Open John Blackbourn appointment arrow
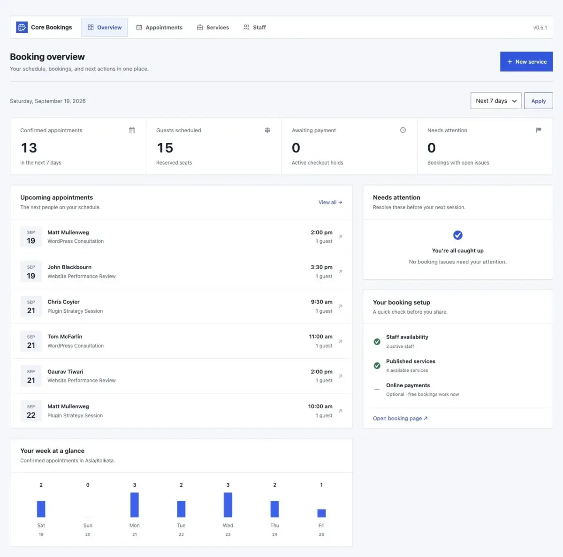This screenshot has width=563, height=557. 341,271
